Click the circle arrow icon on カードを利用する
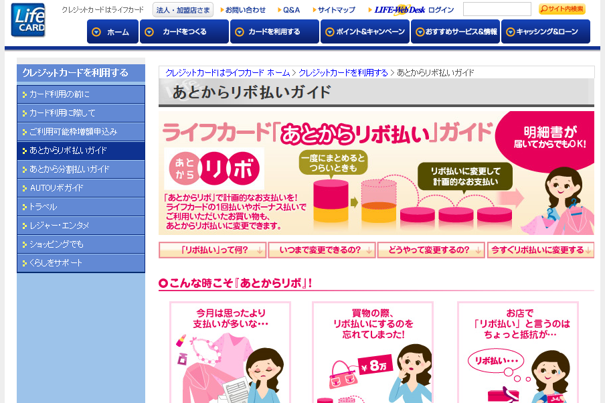This screenshot has width=605, height=403. [x=239, y=32]
